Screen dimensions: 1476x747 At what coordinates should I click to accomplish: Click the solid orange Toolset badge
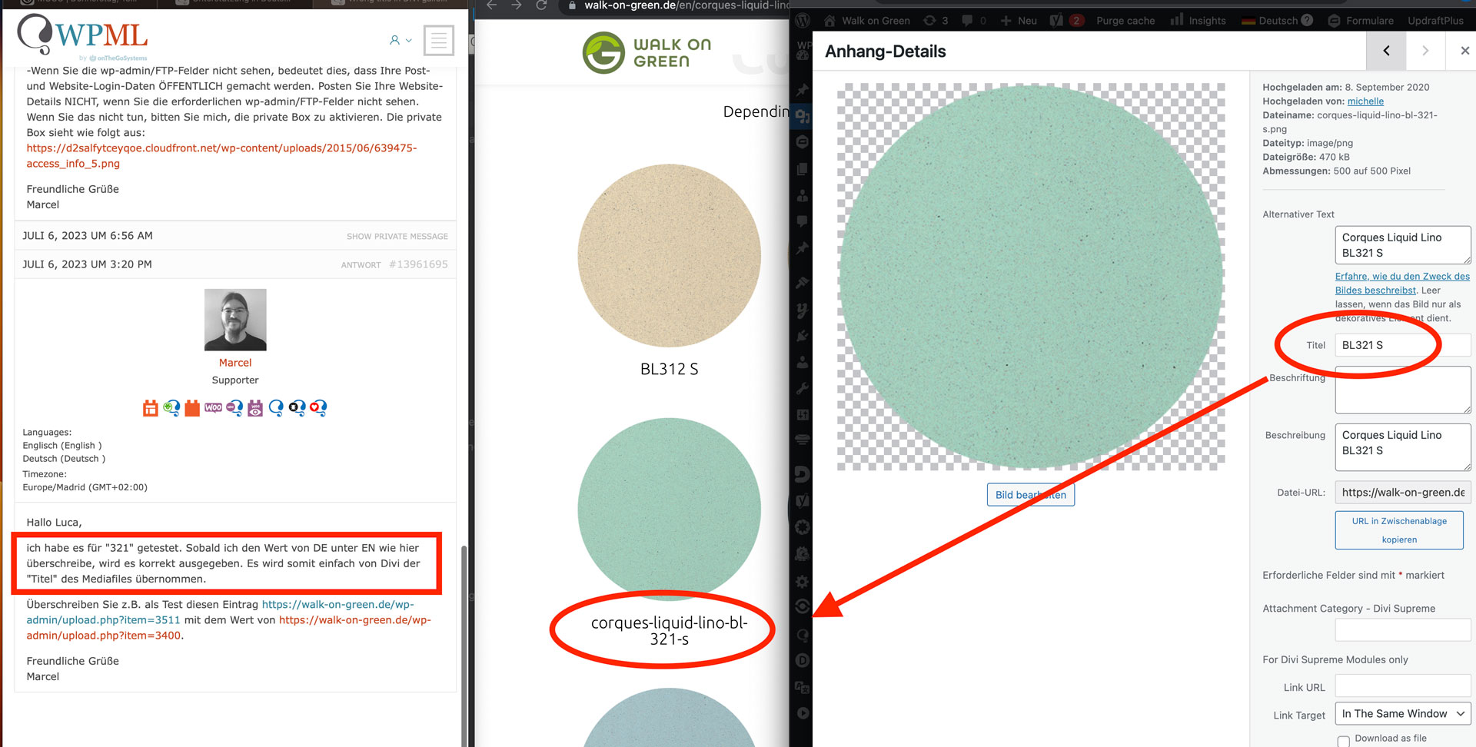click(x=192, y=408)
